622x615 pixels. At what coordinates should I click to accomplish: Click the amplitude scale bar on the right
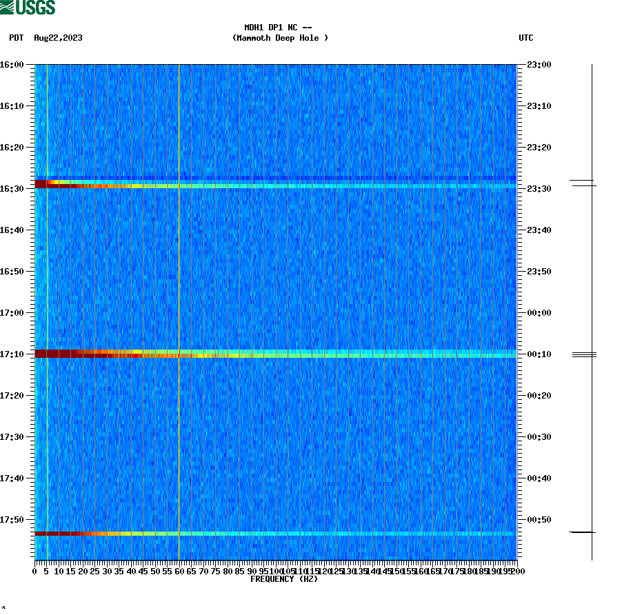coord(592,310)
